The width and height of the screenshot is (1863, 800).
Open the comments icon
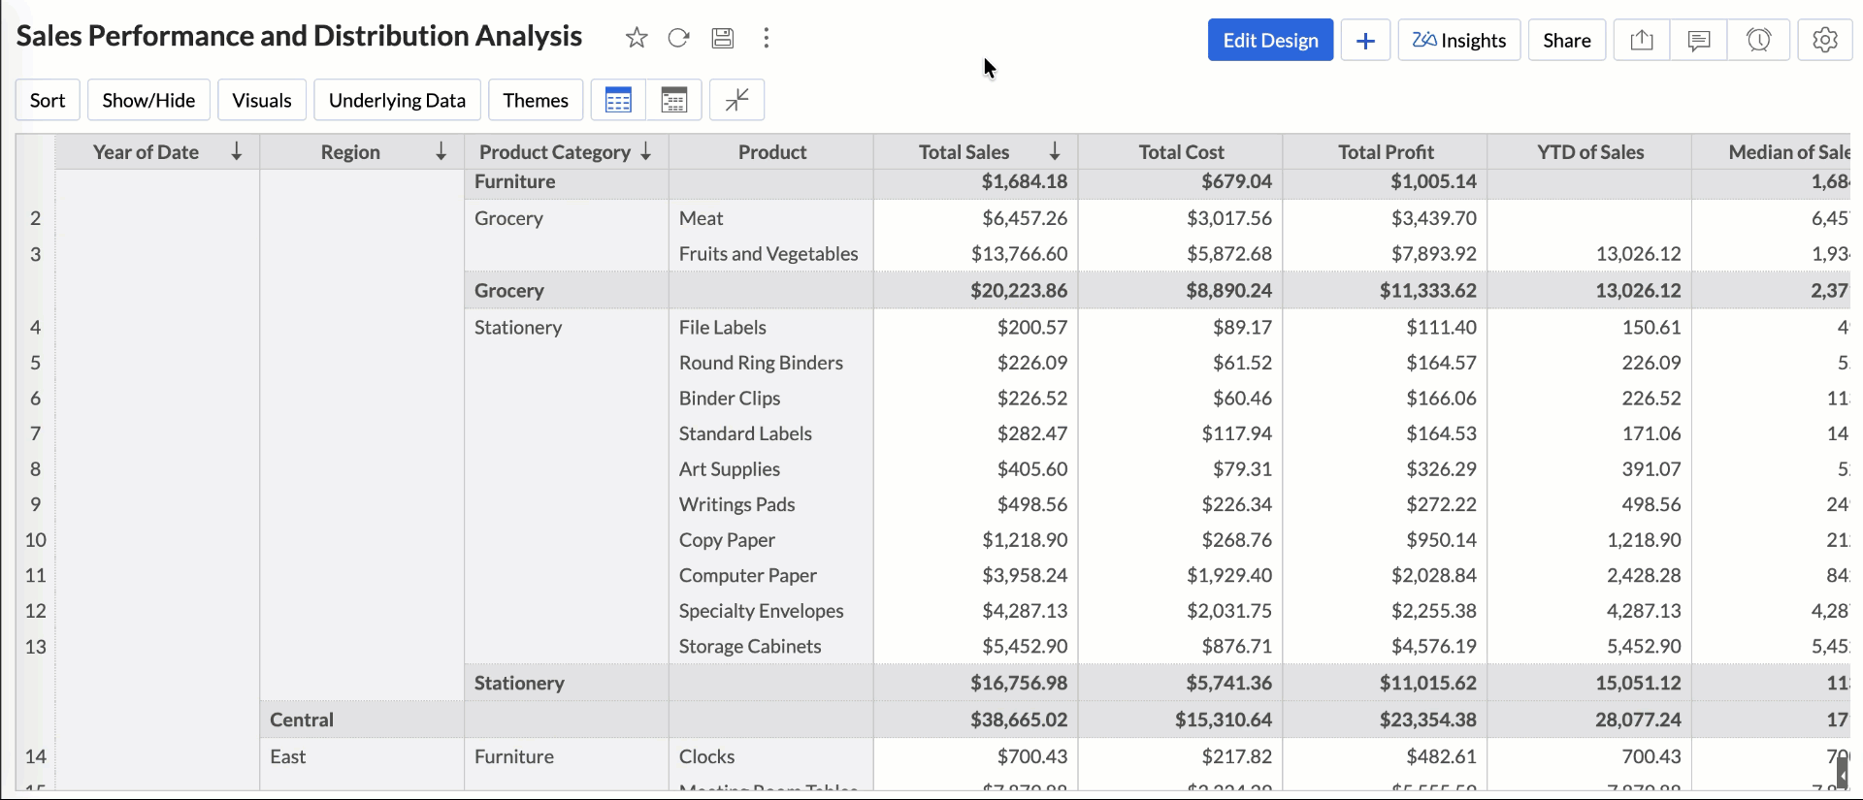pyautogui.click(x=1698, y=40)
